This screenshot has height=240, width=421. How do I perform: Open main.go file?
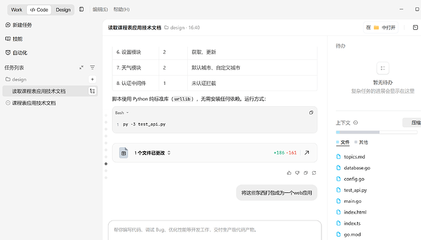[349, 201]
